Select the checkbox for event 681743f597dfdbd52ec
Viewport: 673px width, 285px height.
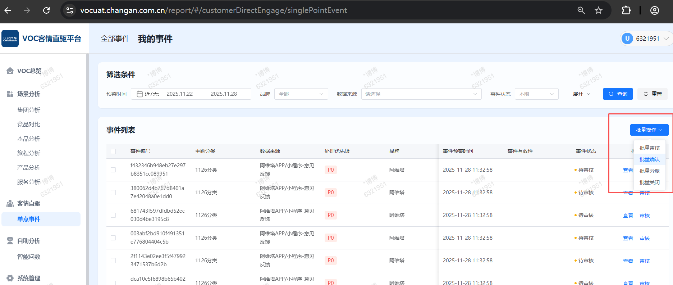click(x=113, y=215)
